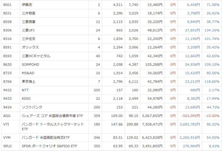This screenshot has height=151, width=222.
Task: Click 118.60% return value
Action: [212, 82]
